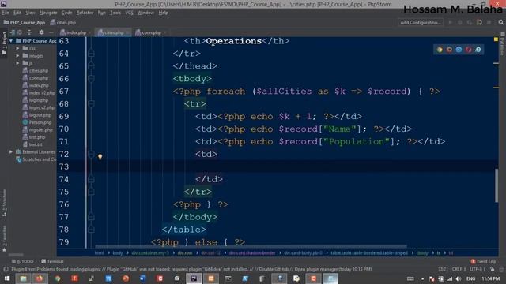Open preview in Internet Explorer icon
Image resolution: width=506 pixels, height=284 pixels.
[x=478, y=50]
